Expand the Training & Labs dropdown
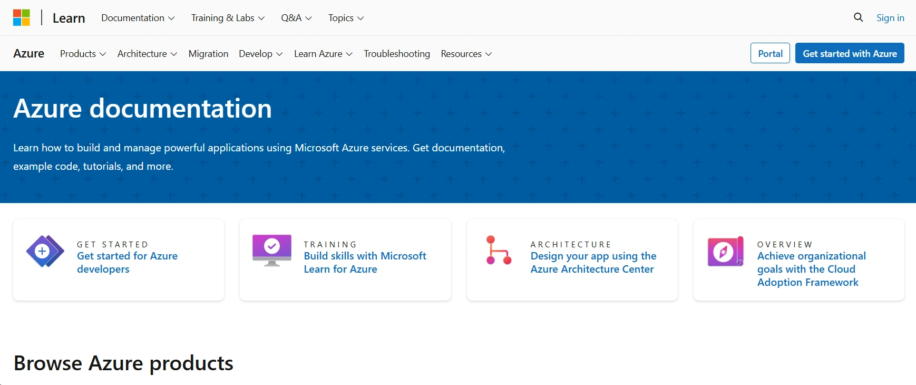 (x=228, y=18)
